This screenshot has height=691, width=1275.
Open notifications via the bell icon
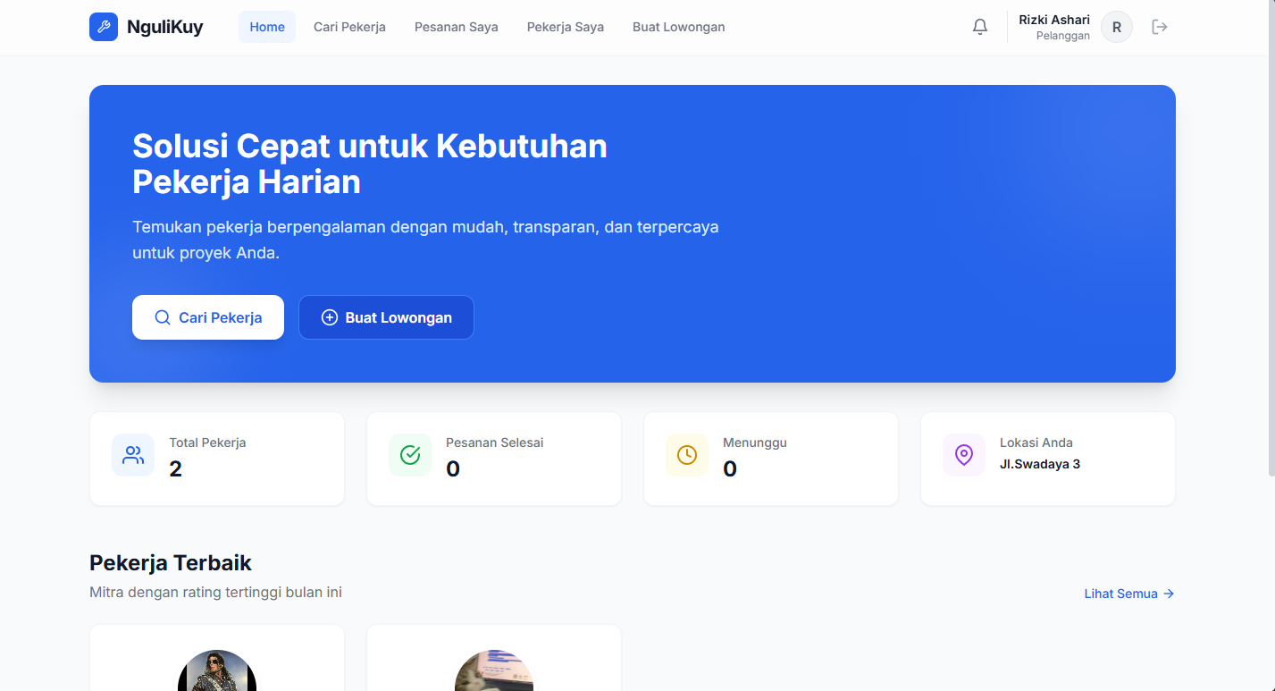click(x=980, y=27)
